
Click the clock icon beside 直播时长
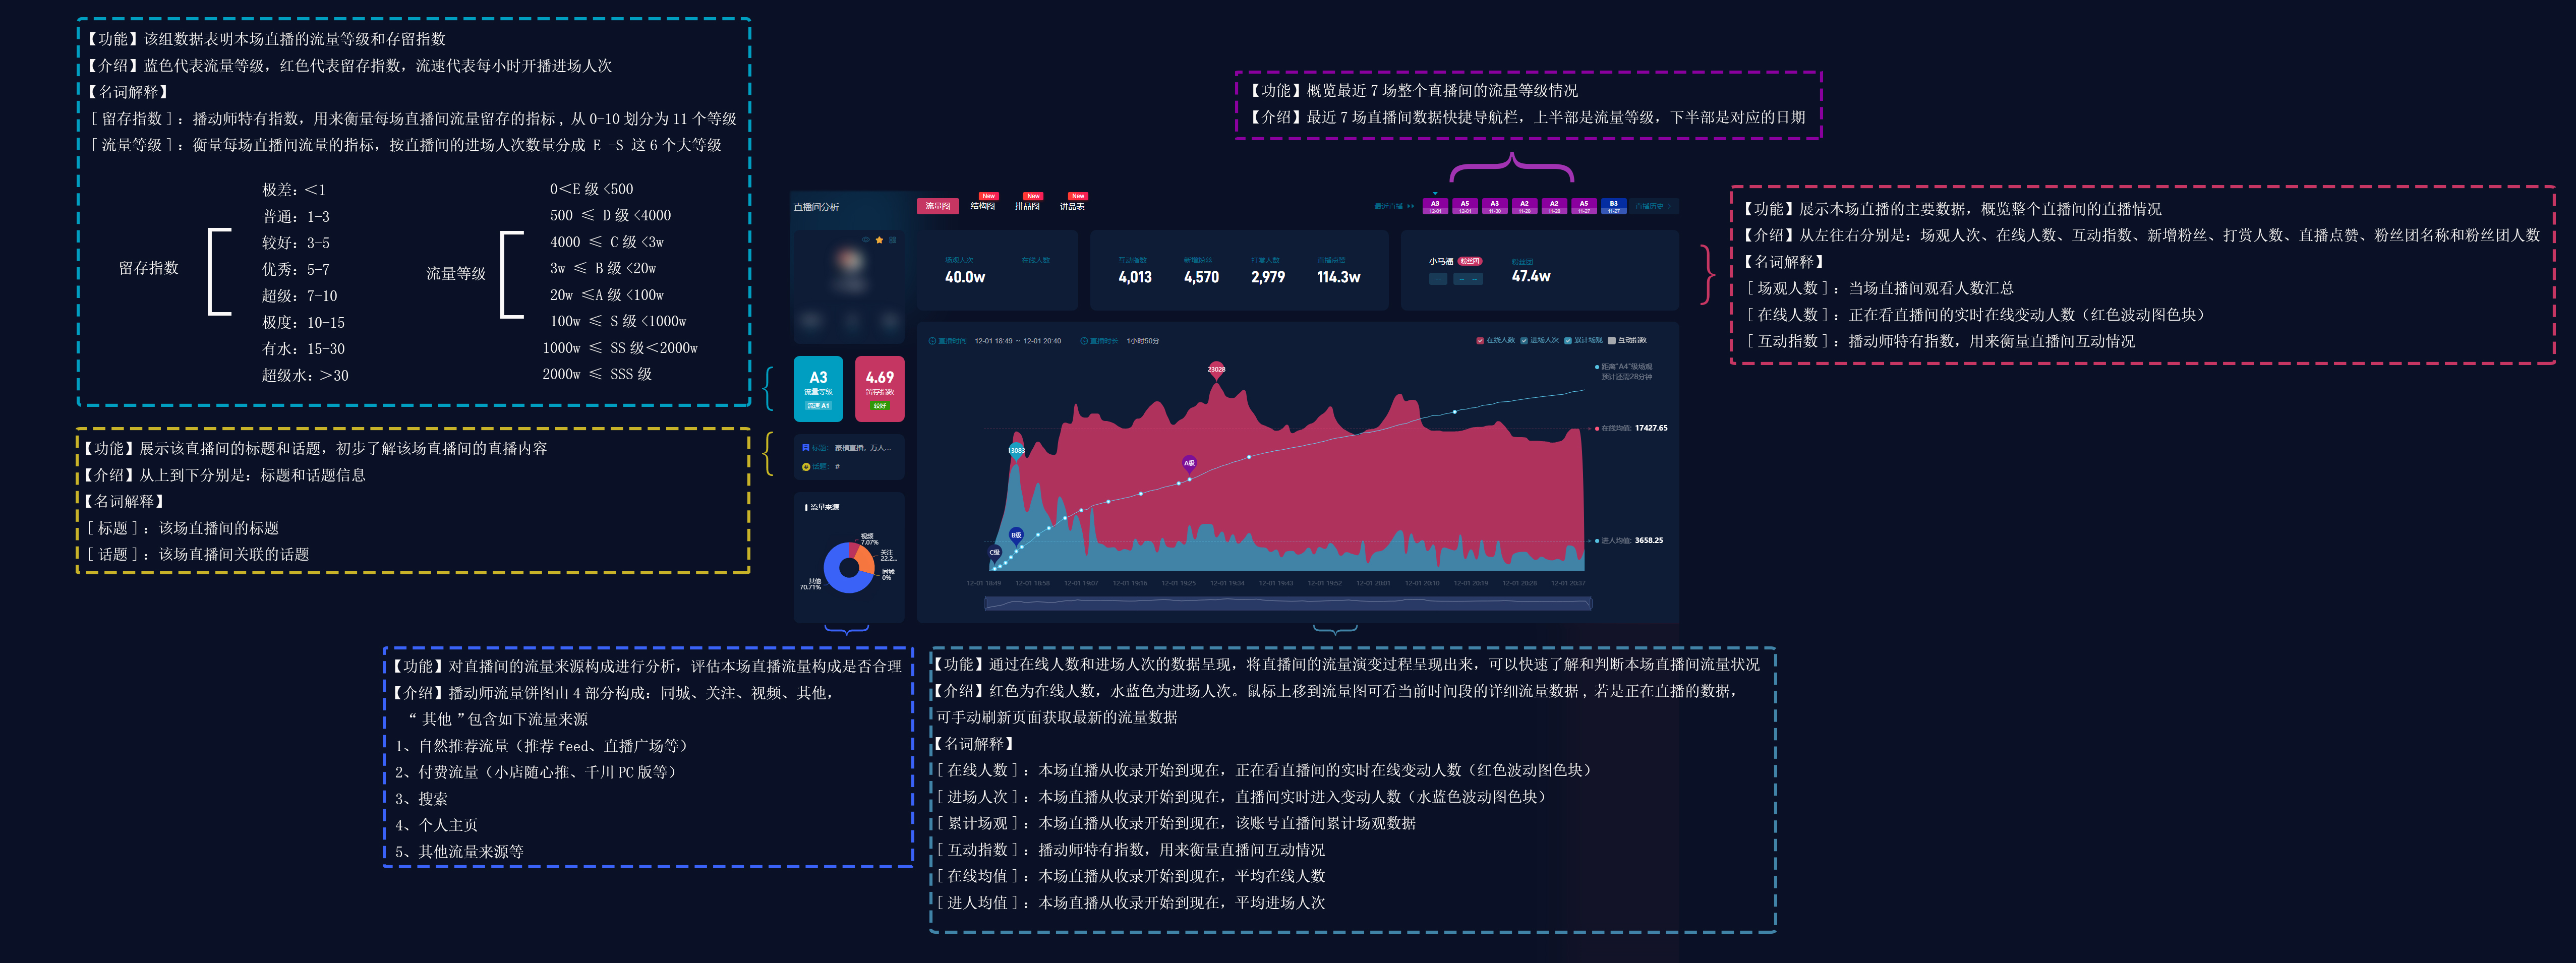coord(1084,341)
